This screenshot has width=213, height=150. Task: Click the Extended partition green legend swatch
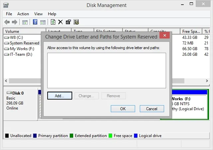point(72,136)
